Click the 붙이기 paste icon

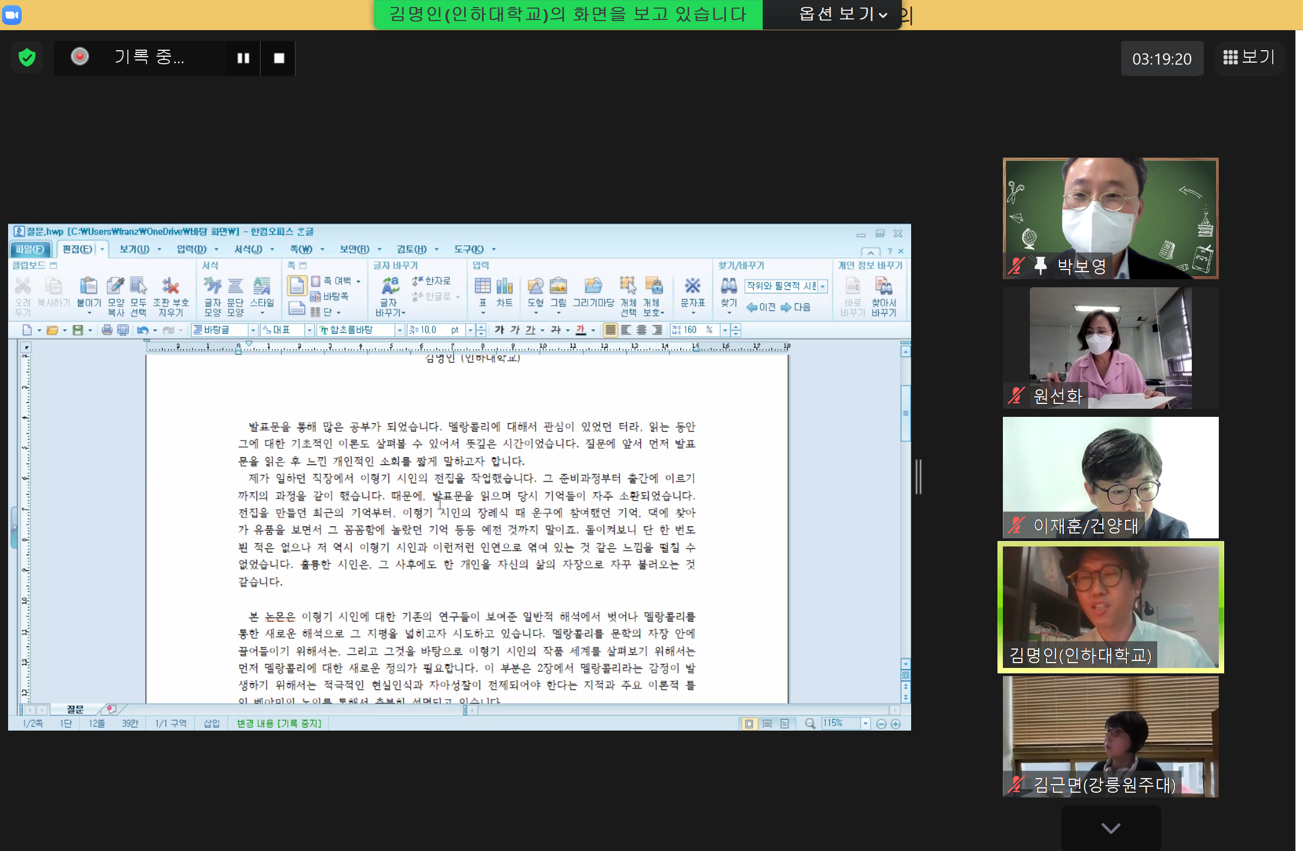click(89, 296)
